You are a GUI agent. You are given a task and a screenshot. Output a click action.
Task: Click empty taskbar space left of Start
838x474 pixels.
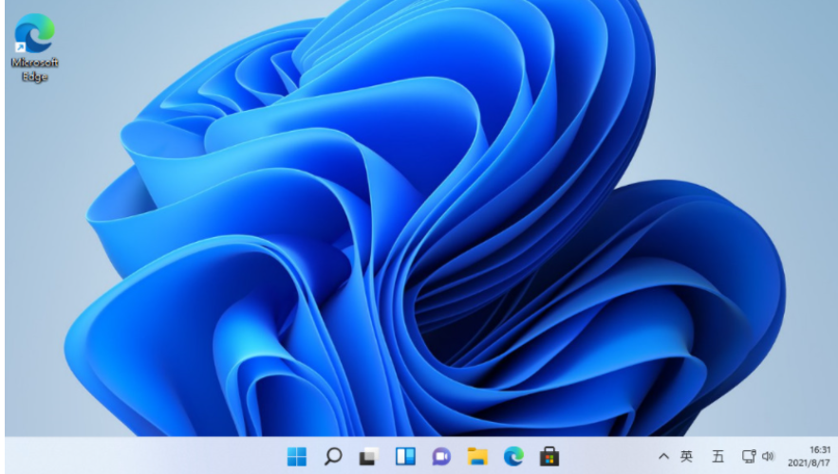tap(142, 456)
